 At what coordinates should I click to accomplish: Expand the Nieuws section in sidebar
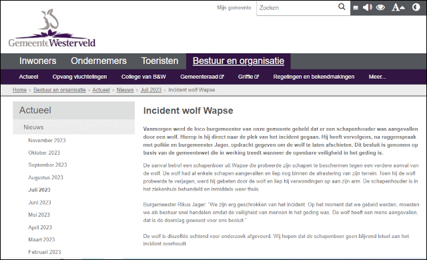[x=74, y=127]
